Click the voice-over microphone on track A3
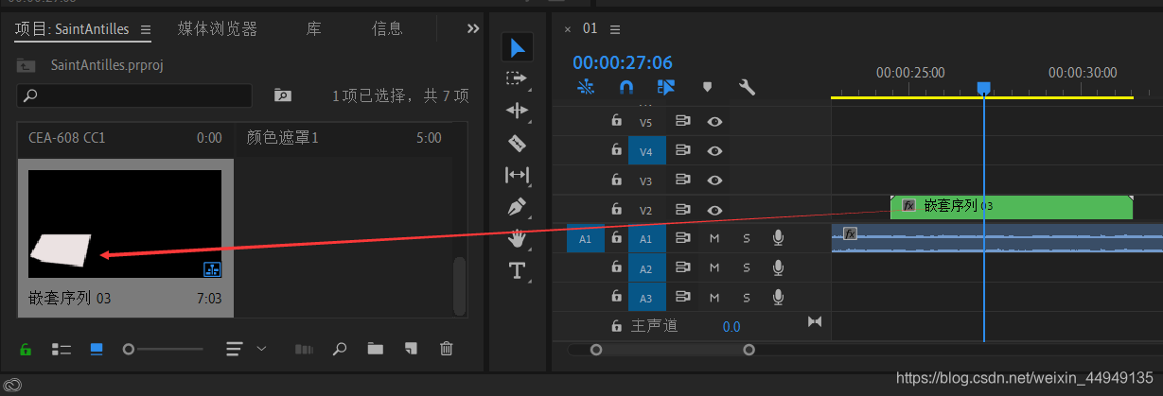Viewport: 1163px width, 396px height. click(778, 298)
